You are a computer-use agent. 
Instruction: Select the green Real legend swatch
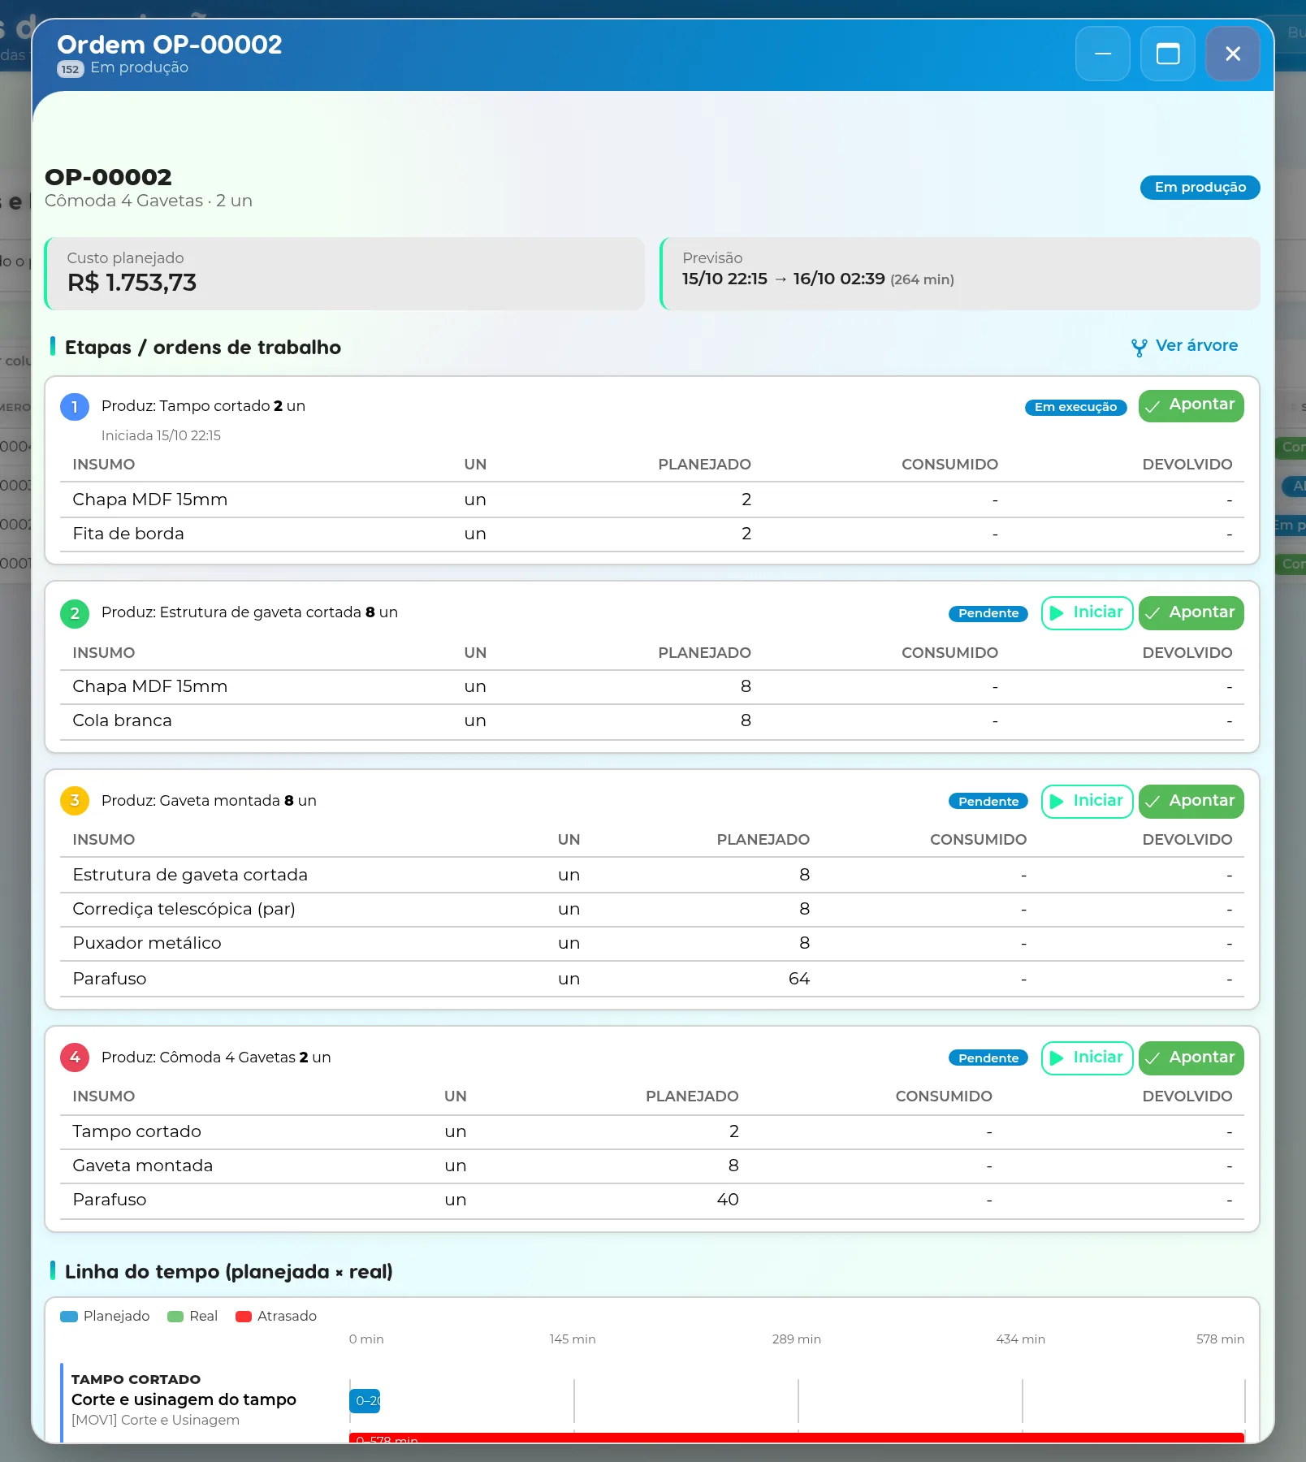[175, 1317]
